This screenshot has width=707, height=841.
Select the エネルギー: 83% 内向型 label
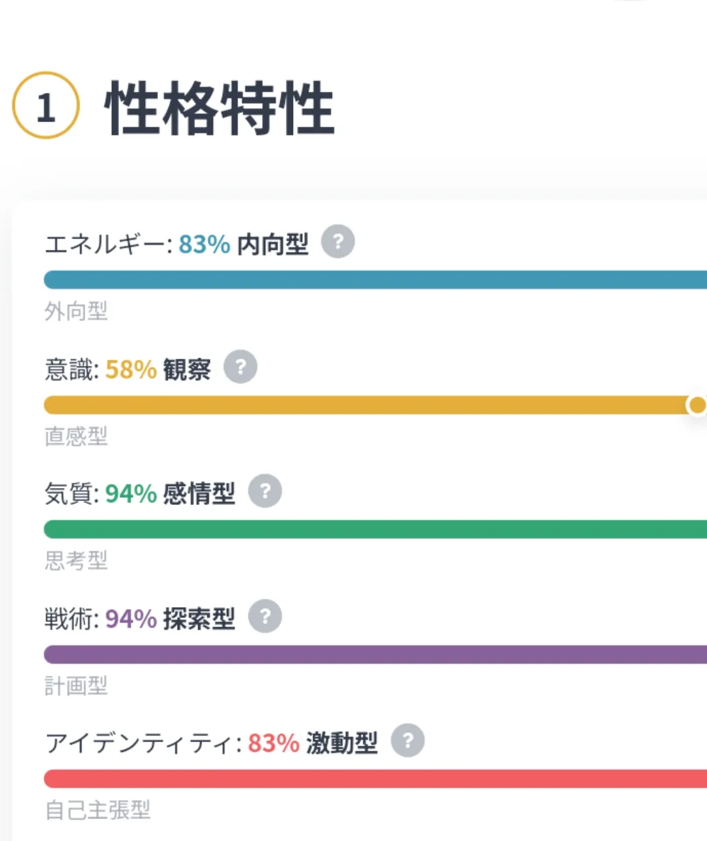pos(177,244)
